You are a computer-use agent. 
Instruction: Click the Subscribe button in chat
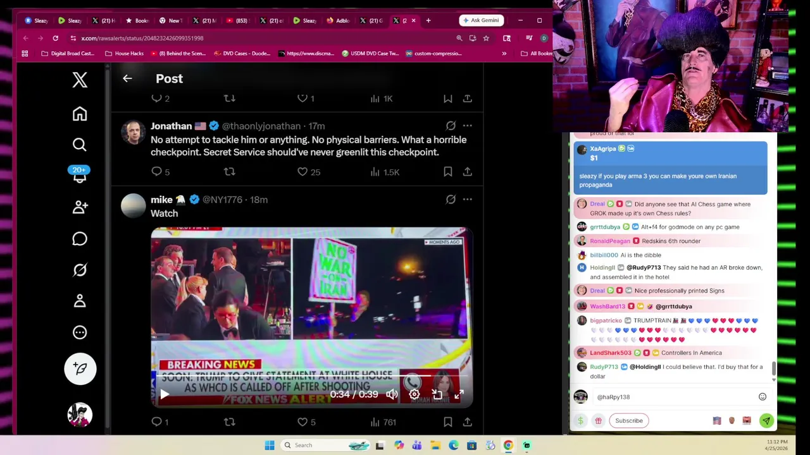629,421
